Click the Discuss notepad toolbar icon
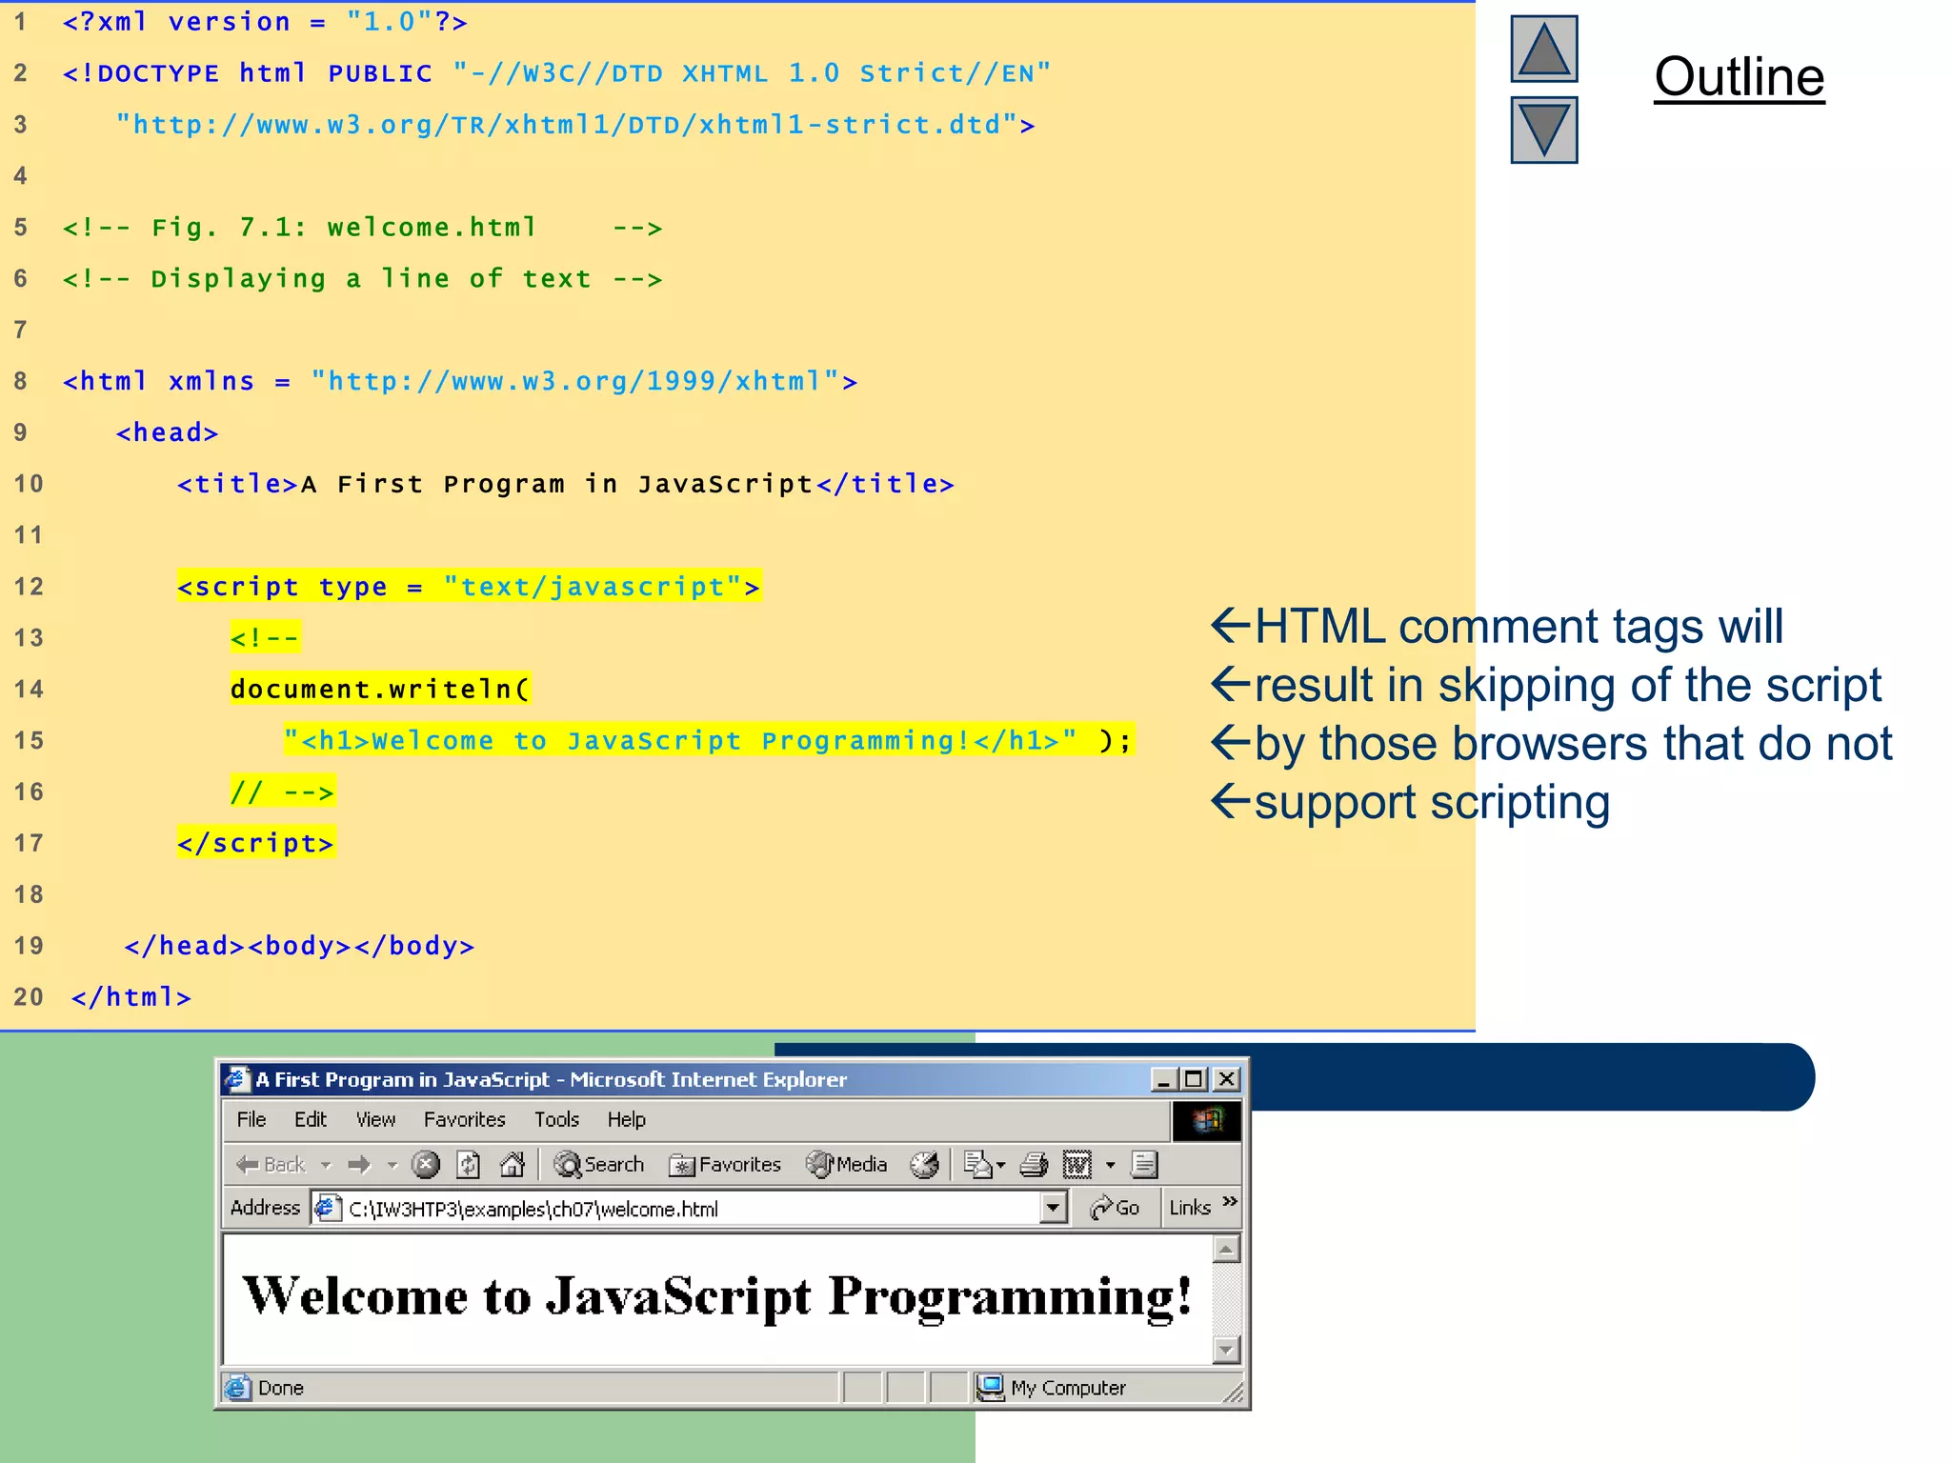 coord(1145,1164)
